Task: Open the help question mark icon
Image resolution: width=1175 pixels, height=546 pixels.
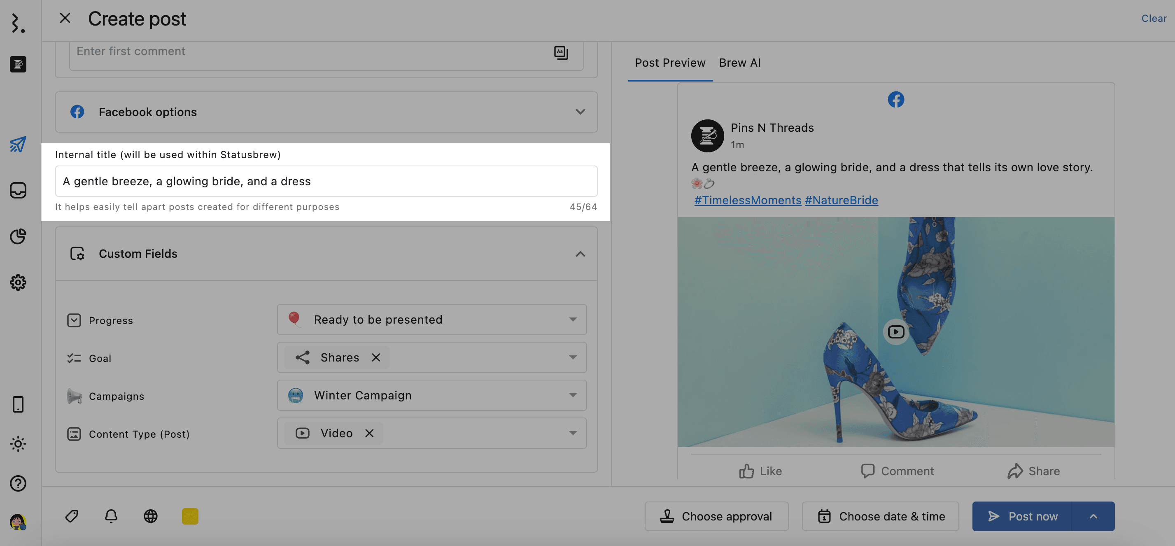Action: [x=18, y=483]
